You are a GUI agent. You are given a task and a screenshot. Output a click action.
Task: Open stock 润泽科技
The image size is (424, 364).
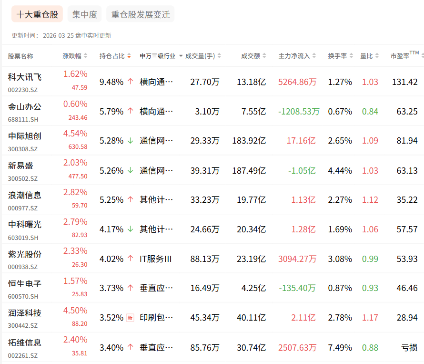[25, 313]
